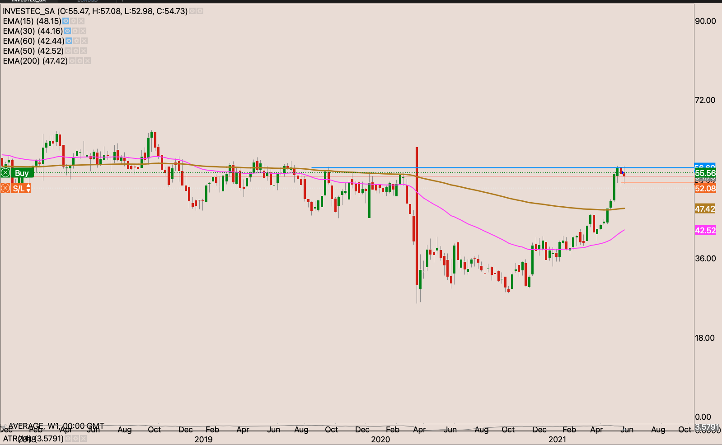Open EMA(200) settings gear
This screenshot has height=445, width=722.
80,61
